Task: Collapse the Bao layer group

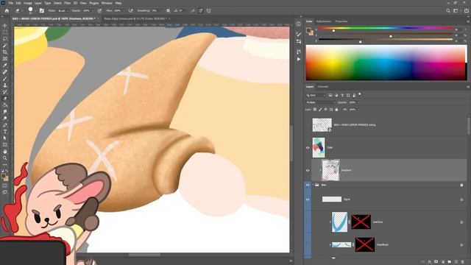Action: click(313, 185)
